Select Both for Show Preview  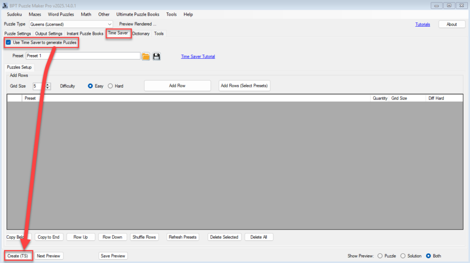pyautogui.click(x=428, y=256)
